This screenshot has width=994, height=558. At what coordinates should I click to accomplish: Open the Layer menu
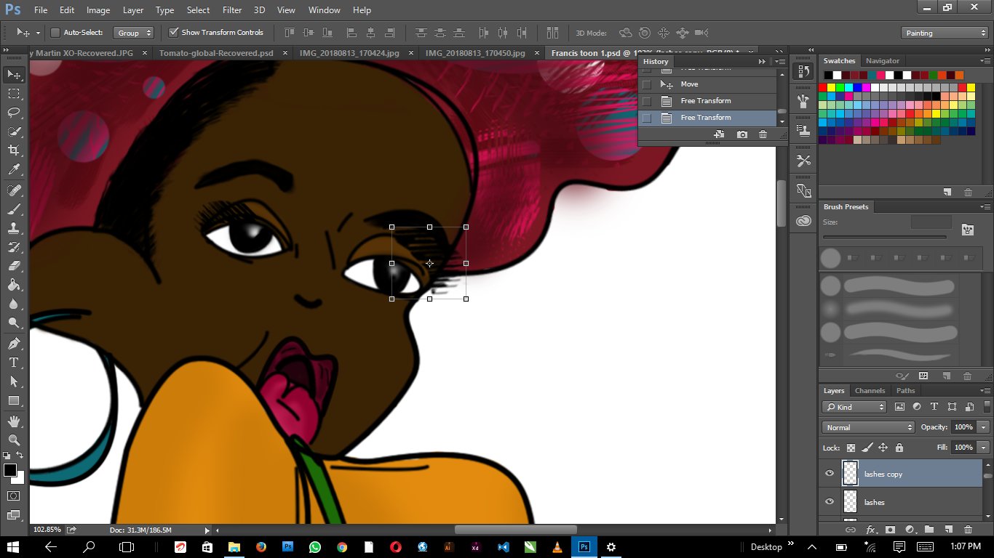point(133,10)
